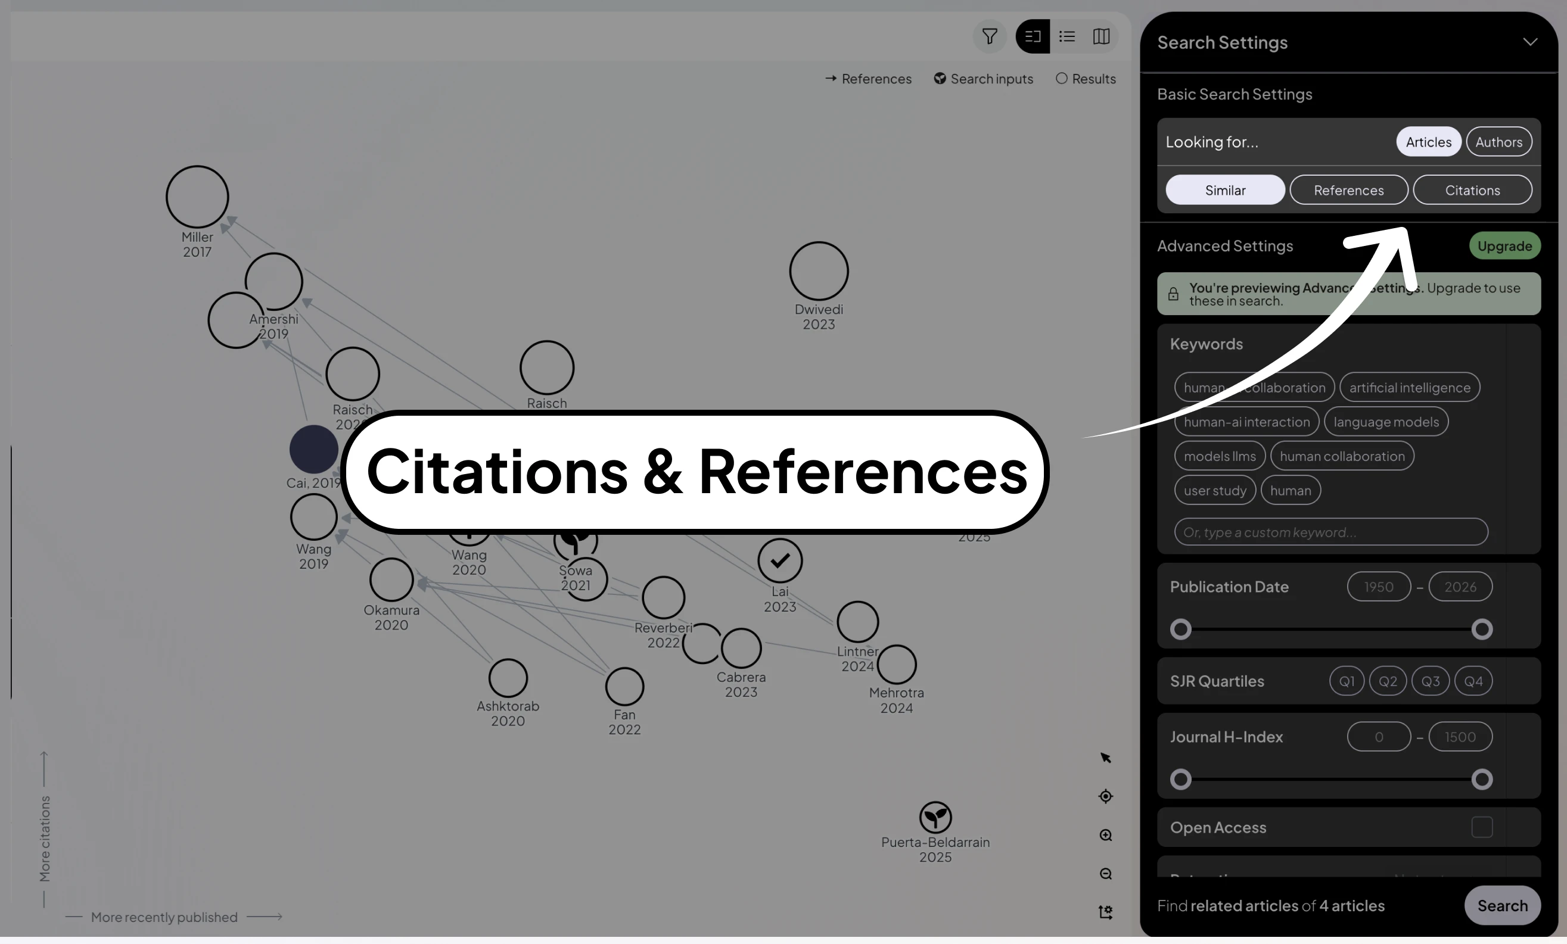Select the pointer cursor tool
The width and height of the screenshot is (1567, 944).
pyautogui.click(x=1106, y=758)
